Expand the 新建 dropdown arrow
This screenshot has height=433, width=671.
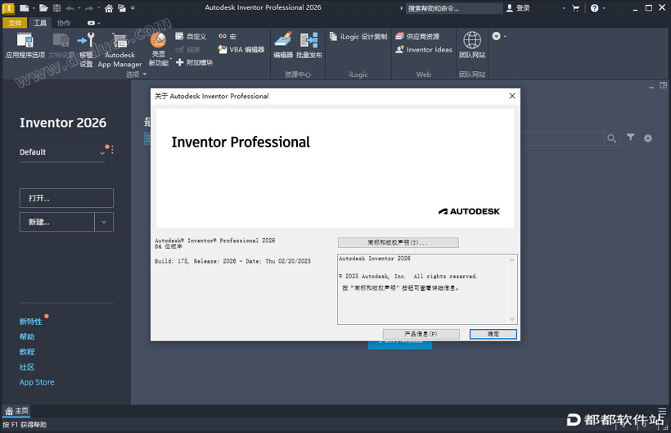click(104, 222)
